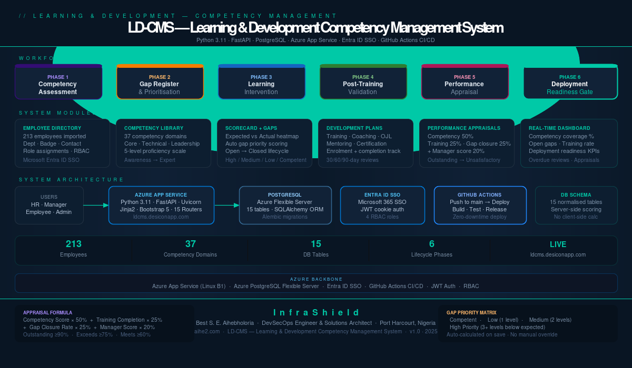Select the "5-level proficiency scale" line
Image resolution: width=632 pixels, height=368 pixels.
pyautogui.click(x=155, y=151)
